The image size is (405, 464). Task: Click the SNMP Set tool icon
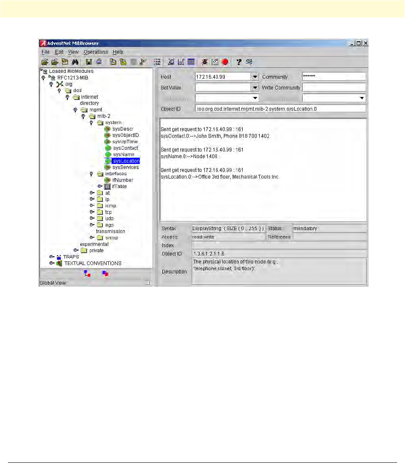pyautogui.click(x=143, y=62)
